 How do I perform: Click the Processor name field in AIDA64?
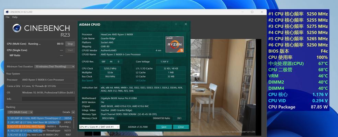[132, 34]
